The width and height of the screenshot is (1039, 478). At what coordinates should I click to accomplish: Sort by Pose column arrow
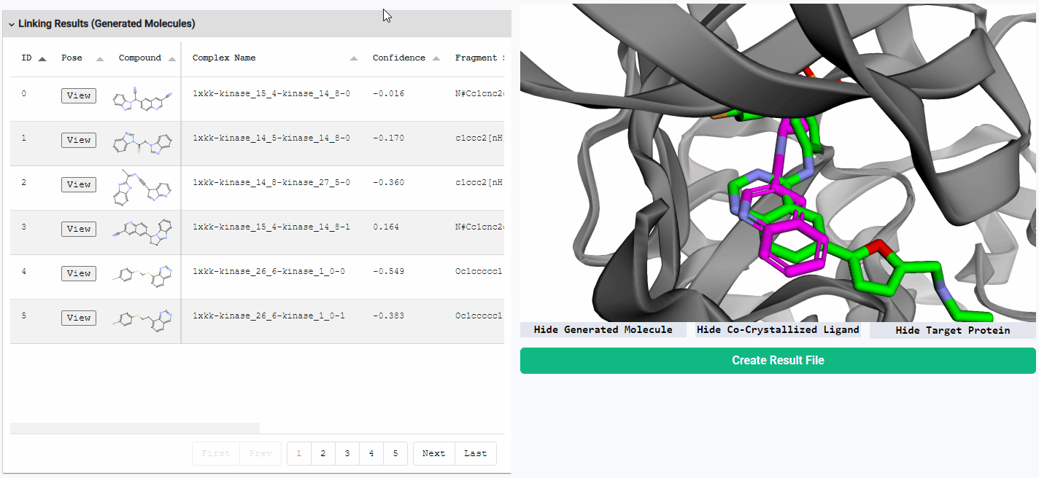[x=100, y=59]
